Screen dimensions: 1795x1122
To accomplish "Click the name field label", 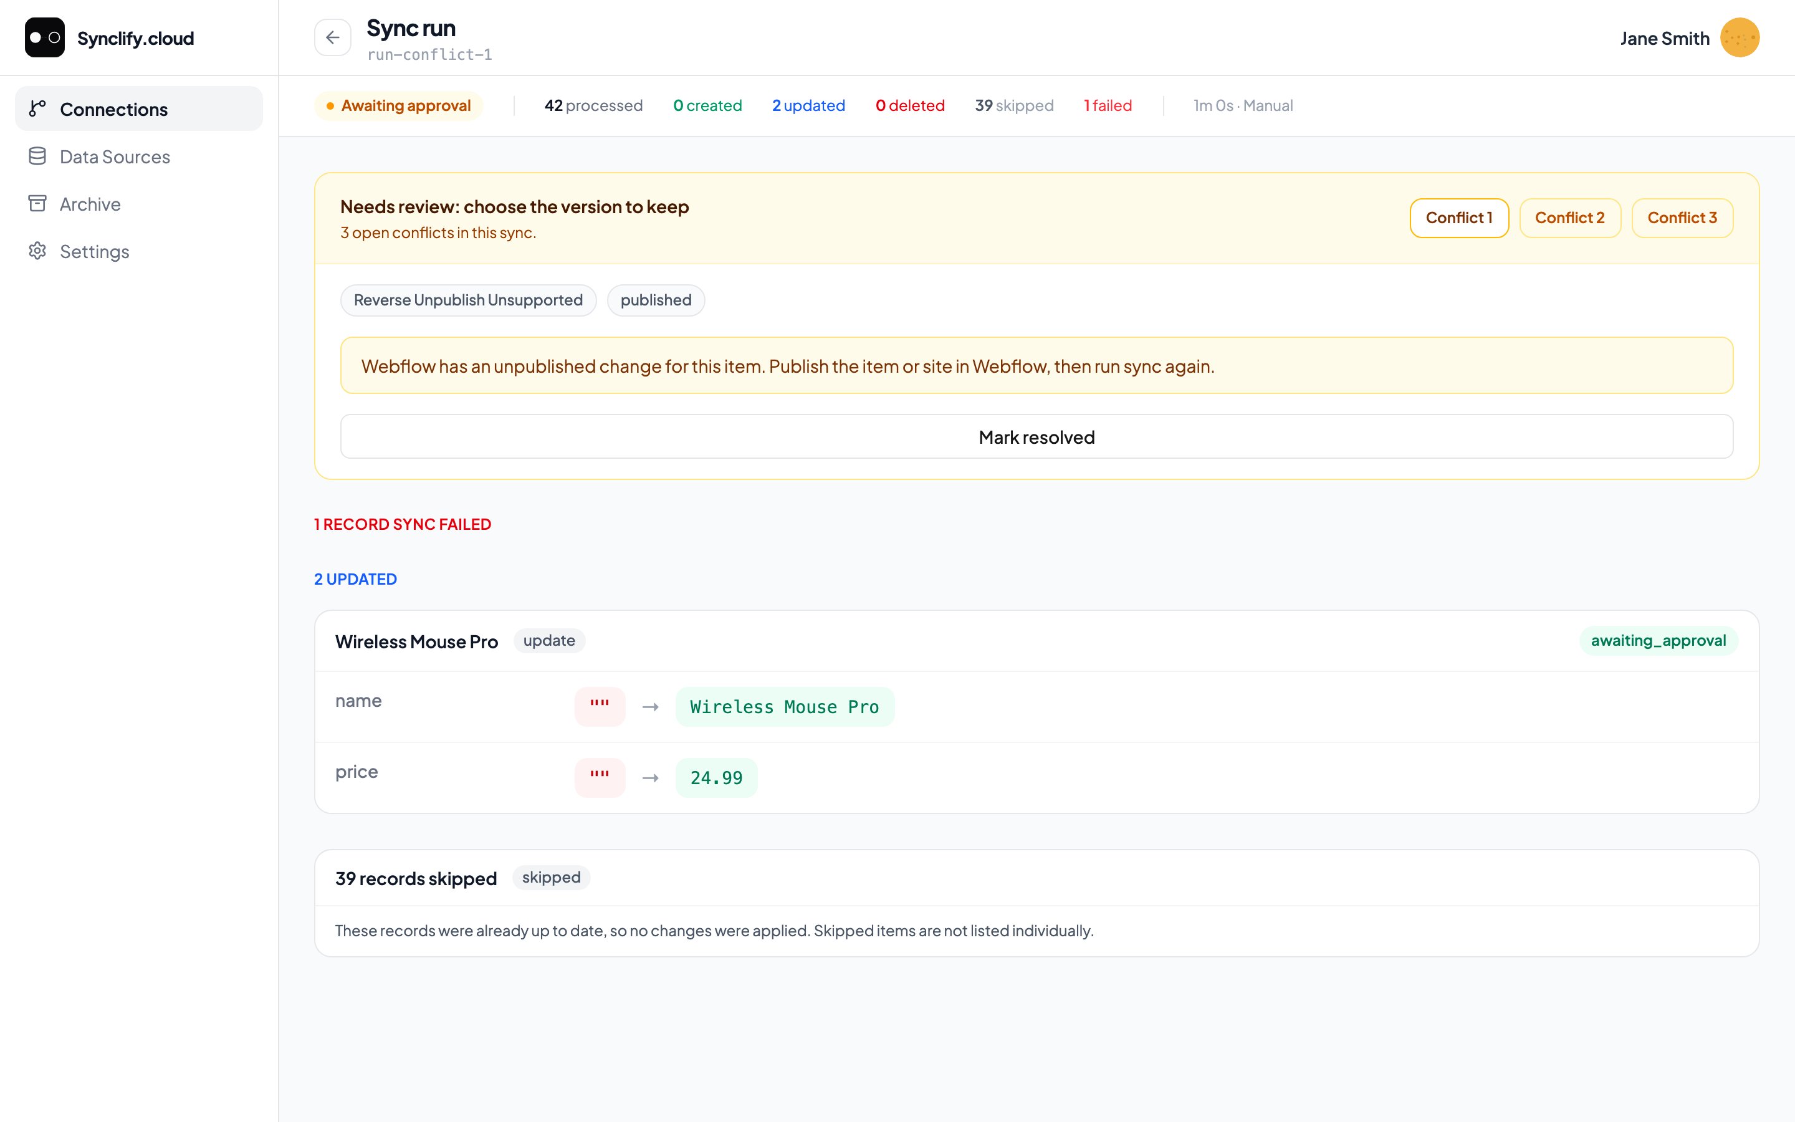I will pos(358,701).
